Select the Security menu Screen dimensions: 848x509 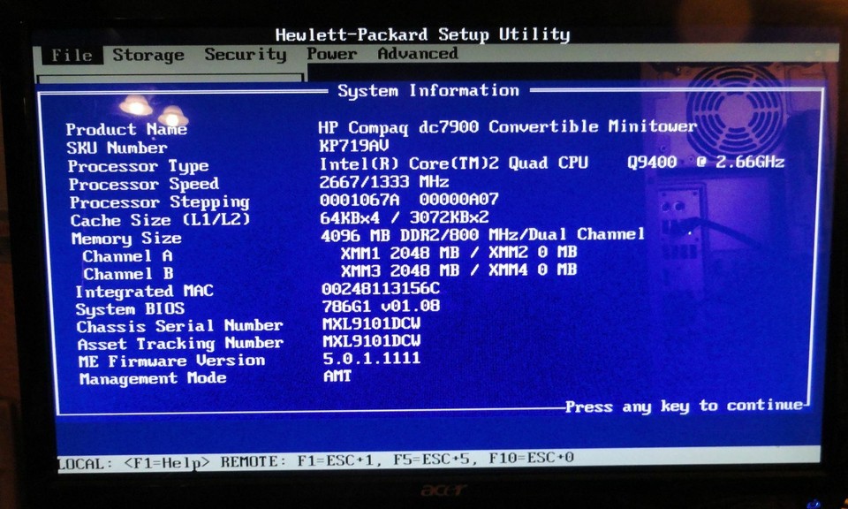245,55
